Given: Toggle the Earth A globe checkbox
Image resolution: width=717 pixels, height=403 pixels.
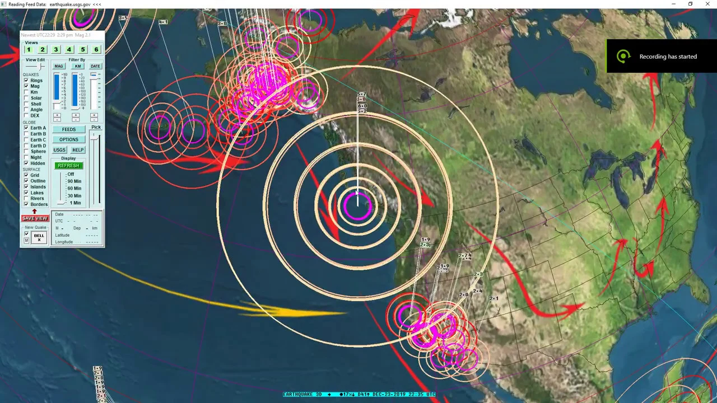Looking at the screenshot, I should coord(26,128).
